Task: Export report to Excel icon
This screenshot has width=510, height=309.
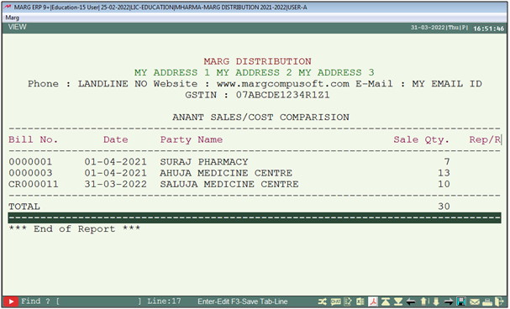Action: (x=360, y=301)
